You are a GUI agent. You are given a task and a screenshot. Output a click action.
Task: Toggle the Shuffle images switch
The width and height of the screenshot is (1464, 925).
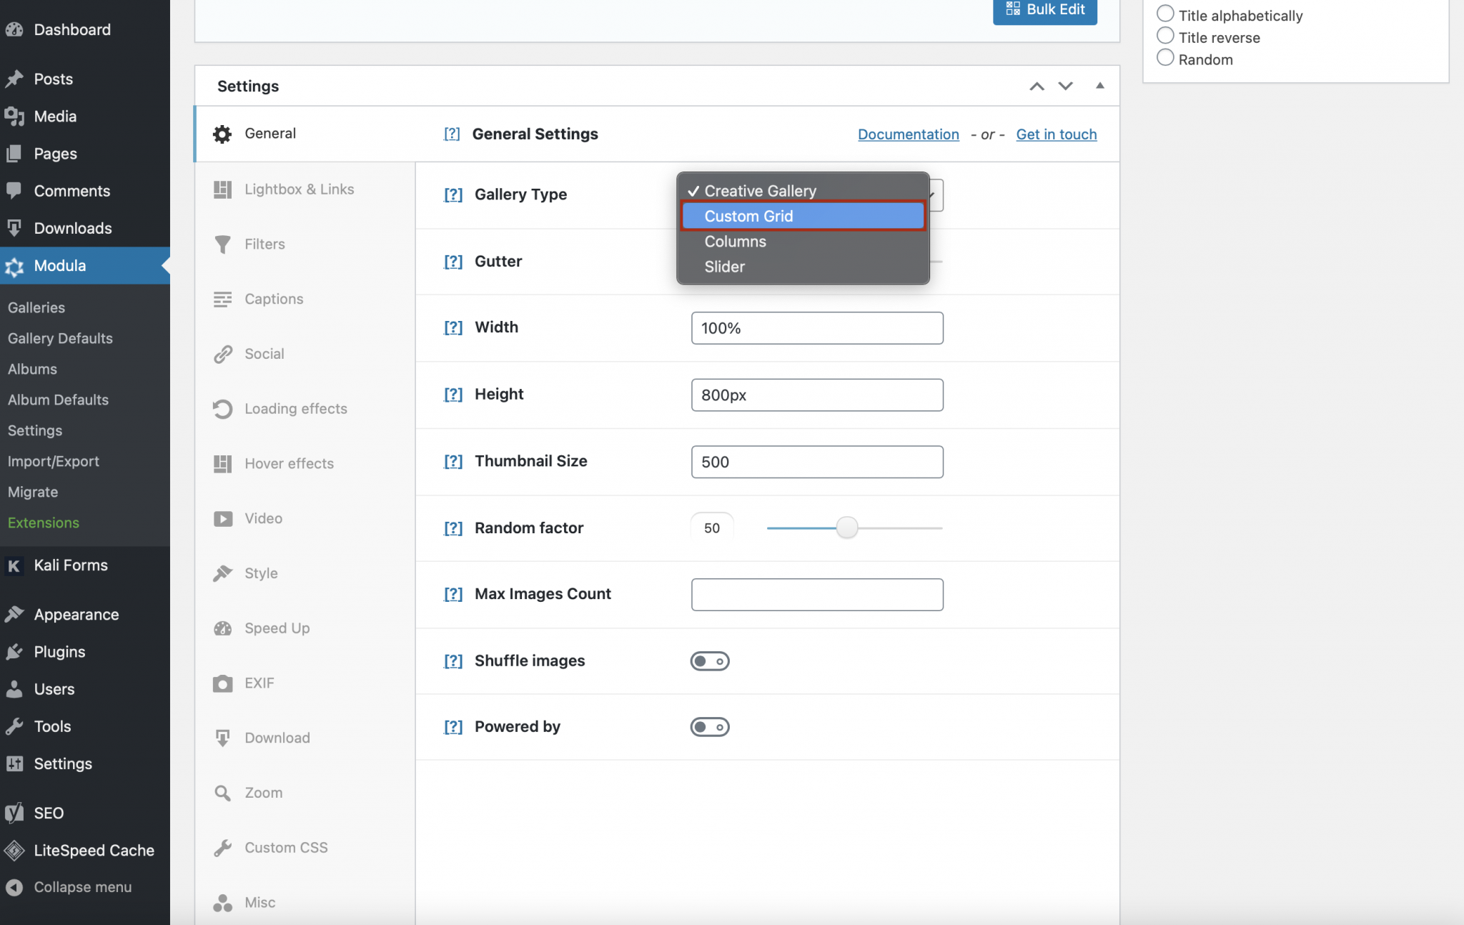(x=709, y=661)
